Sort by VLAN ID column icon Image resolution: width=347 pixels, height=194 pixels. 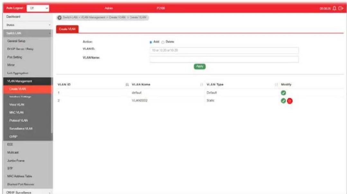tap(127, 85)
